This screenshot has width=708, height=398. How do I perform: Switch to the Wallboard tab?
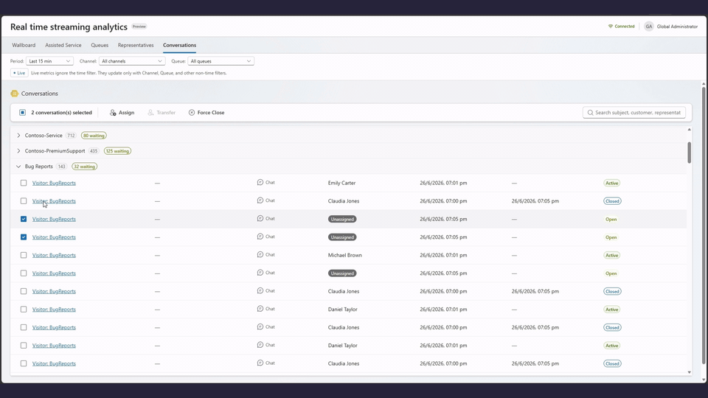tap(24, 45)
